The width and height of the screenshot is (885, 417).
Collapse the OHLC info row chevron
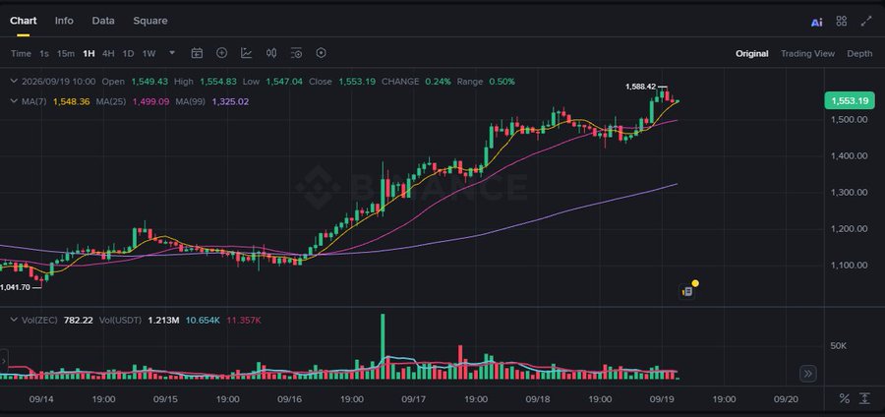[14, 82]
